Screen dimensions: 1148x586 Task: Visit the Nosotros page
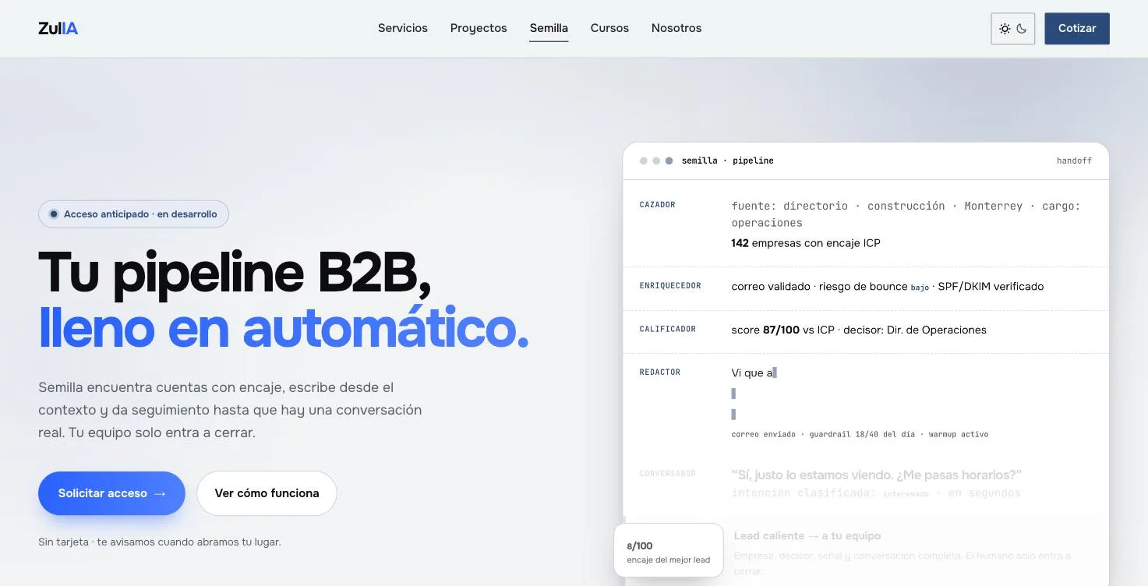pyautogui.click(x=676, y=28)
